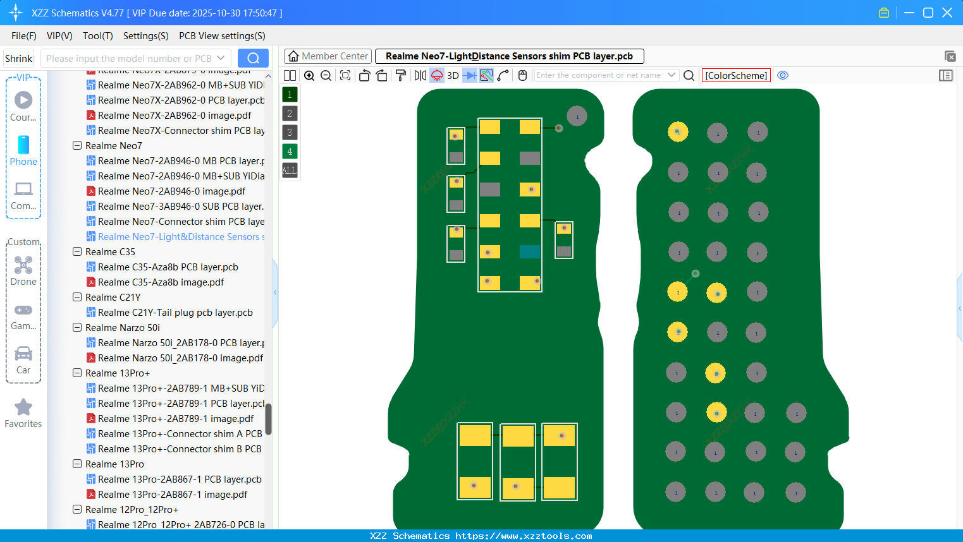Open the Tool(T) menu
963x542 pixels.
pyautogui.click(x=98, y=36)
